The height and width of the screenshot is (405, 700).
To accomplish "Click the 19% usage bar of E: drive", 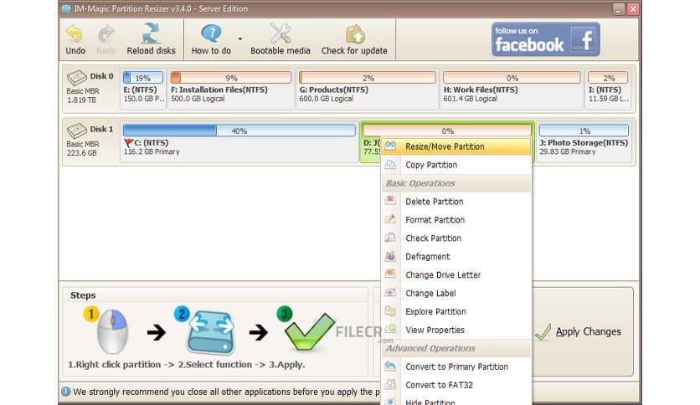I will tap(143, 78).
